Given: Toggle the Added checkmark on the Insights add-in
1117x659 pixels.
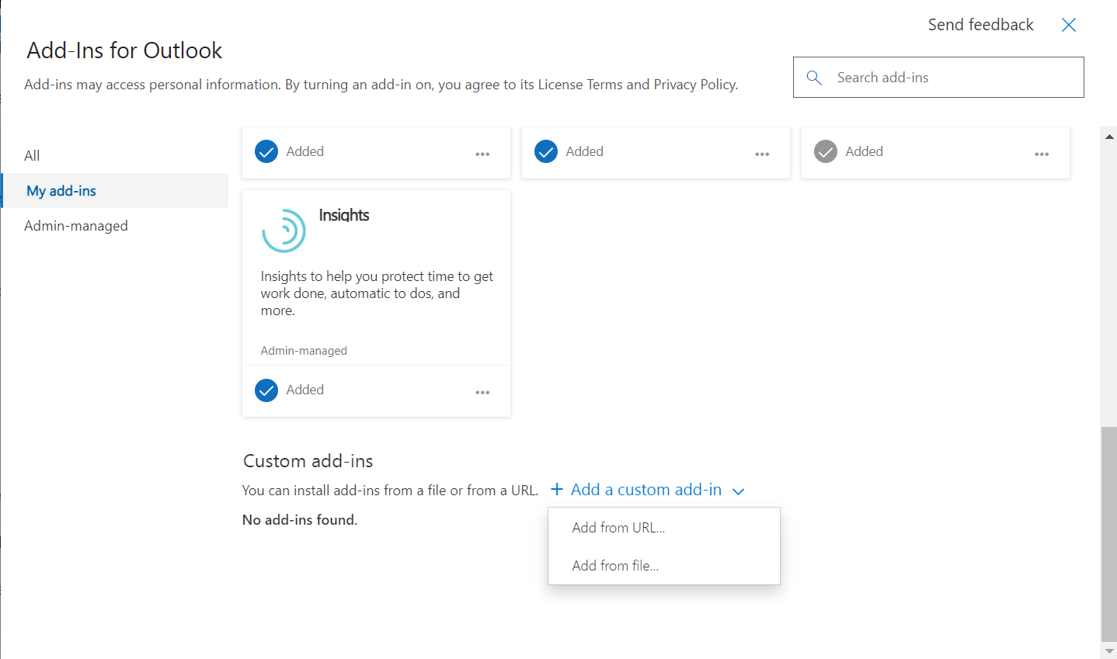Looking at the screenshot, I should tap(266, 390).
